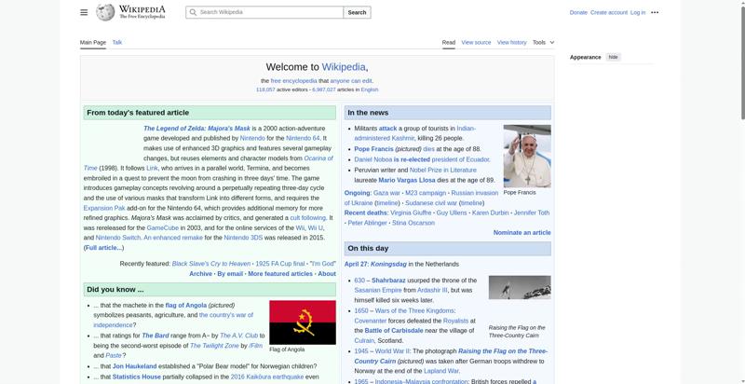Click the Search button
The image size is (745, 384).
tap(357, 12)
